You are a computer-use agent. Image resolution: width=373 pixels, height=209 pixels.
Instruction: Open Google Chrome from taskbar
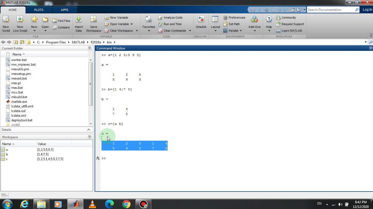(x=126, y=204)
